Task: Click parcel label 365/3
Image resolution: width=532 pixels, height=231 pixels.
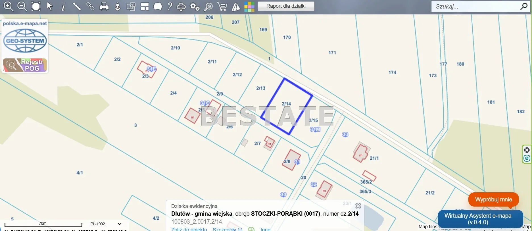Action: click(x=365, y=192)
